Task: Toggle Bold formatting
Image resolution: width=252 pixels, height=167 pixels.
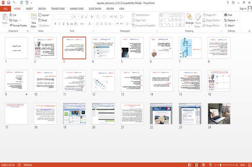Action: [55, 24]
